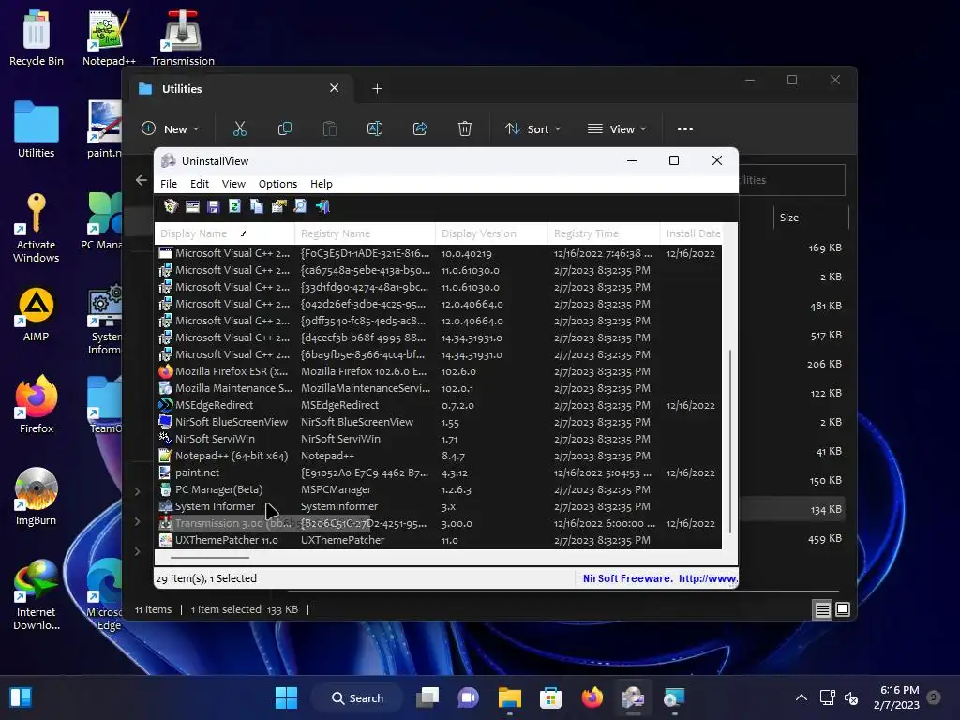This screenshot has width=960, height=720.
Task: Select the PC Manager(Beta) entry
Action: (439, 489)
